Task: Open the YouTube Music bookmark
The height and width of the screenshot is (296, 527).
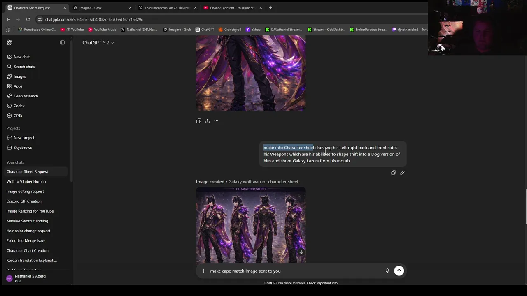Action: click(x=102, y=30)
